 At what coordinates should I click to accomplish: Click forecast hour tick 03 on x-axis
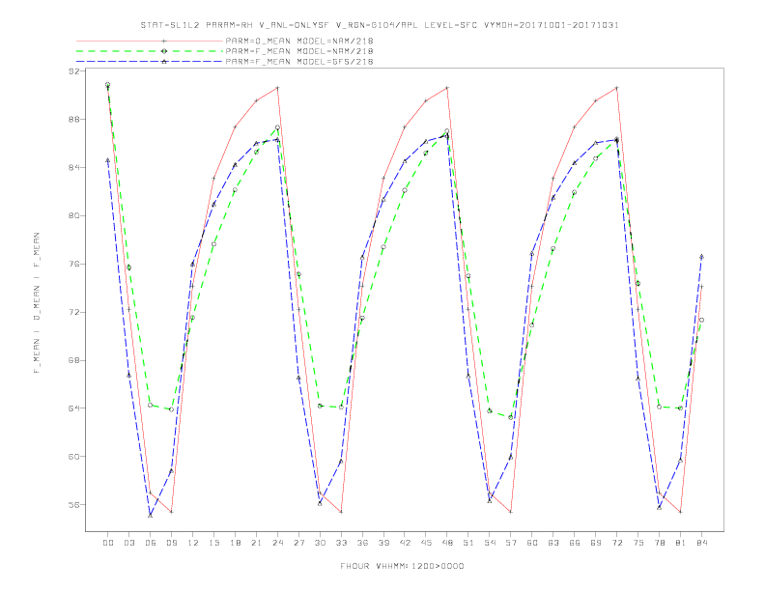128,543
